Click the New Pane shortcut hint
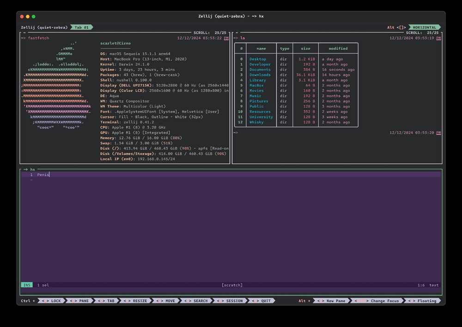 coord(331,301)
